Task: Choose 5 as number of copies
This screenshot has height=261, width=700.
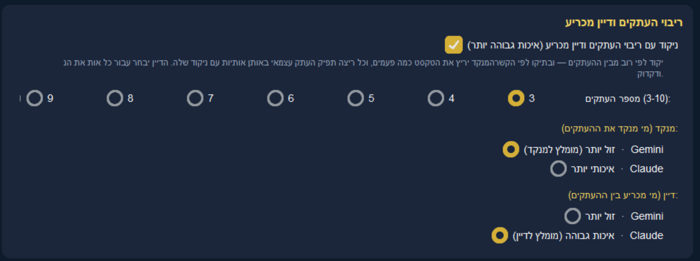Action: pyautogui.click(x=356, y=98)
